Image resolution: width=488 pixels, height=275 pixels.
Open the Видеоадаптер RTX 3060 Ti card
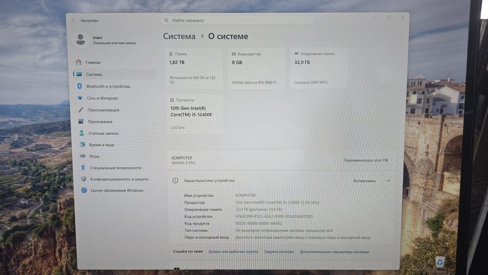256,68
